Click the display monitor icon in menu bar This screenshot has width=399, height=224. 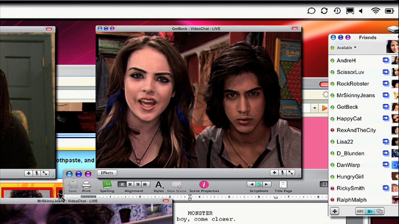click(x=350, y=11)
